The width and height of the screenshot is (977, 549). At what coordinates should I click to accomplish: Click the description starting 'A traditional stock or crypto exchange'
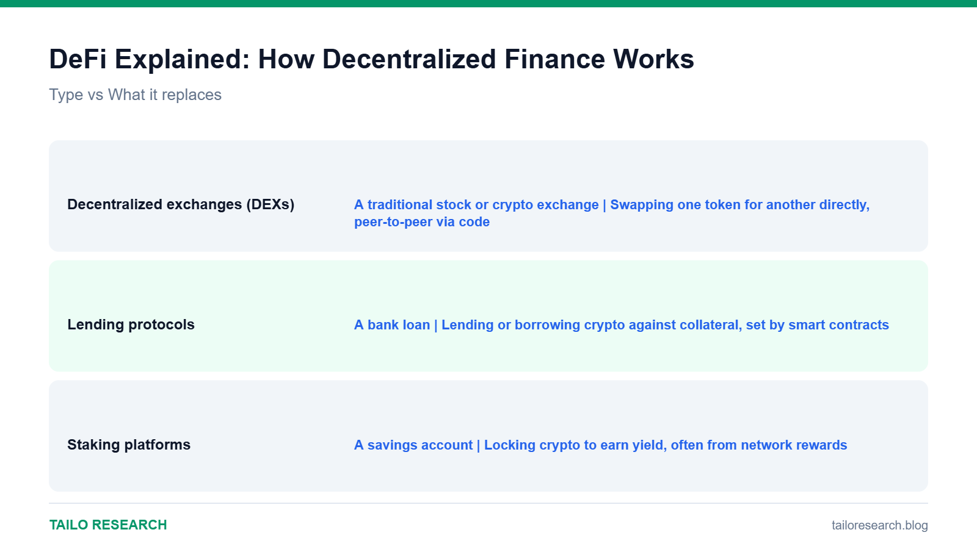point(612,213)
